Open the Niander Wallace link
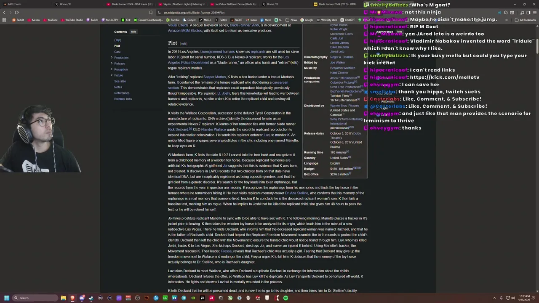This screenshot has width=539, height=303. pyautogui.click(x=213, y=130)
